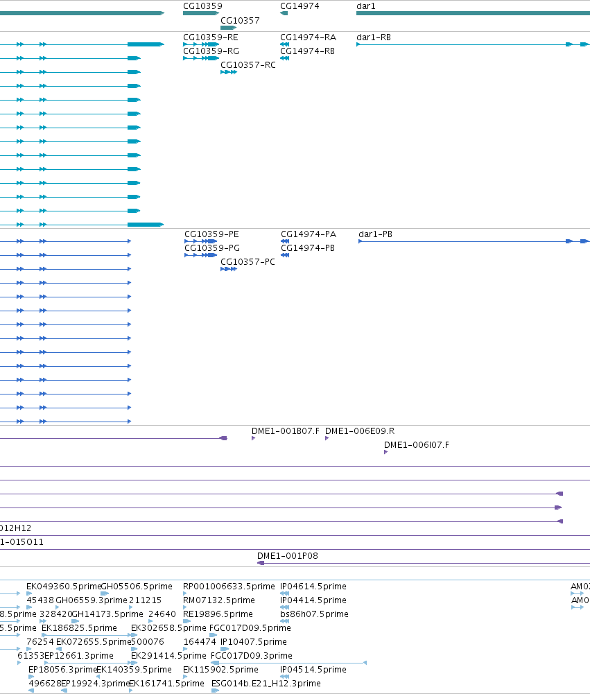The width and height of the screenshot is (590, 694).
Task: Select protein label dar1-PB
Action: pos(375,234)
